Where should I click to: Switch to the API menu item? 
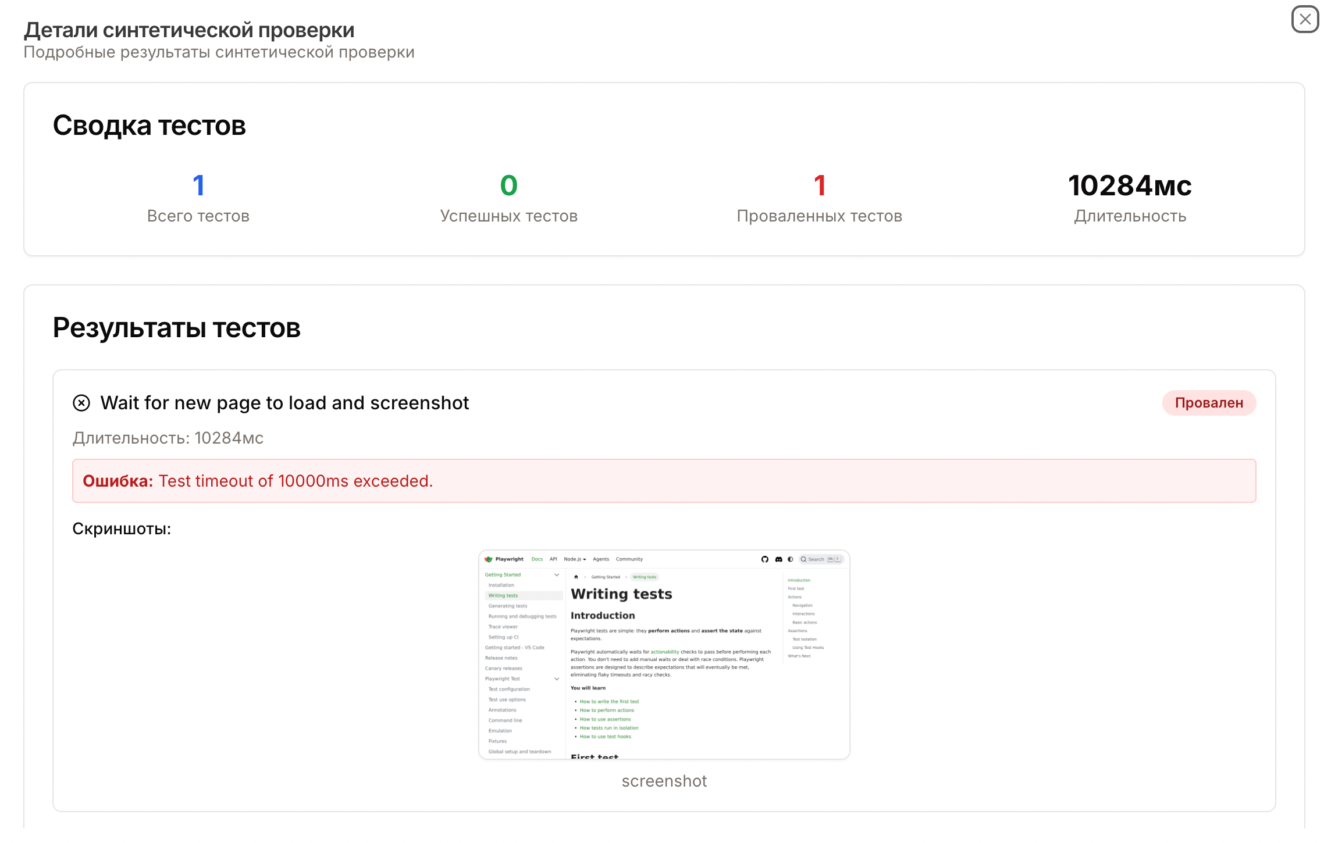[553, 559]
